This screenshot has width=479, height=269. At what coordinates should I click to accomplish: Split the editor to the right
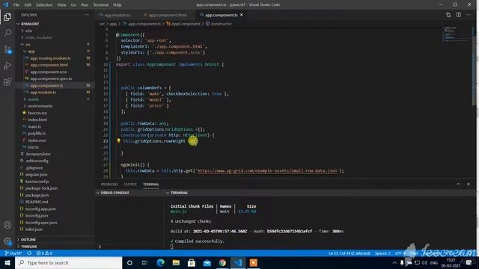point(459,15)
